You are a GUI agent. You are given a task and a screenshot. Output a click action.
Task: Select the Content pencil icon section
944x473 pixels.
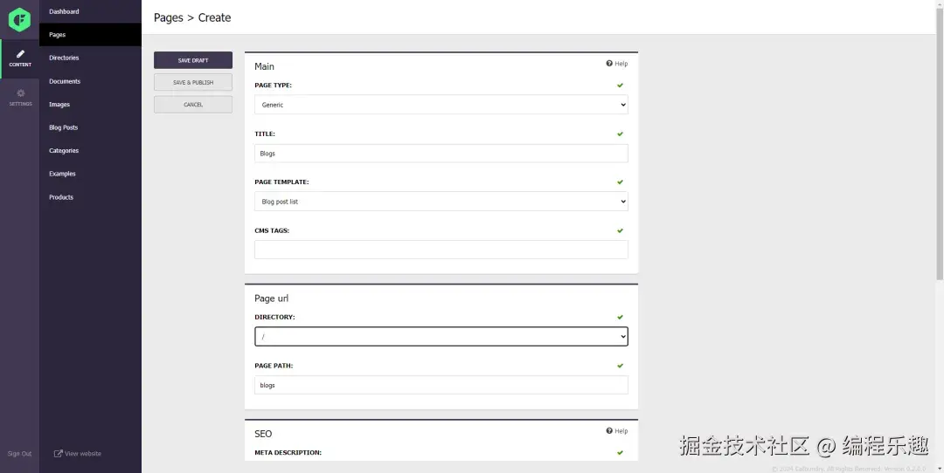click(20, 58)
